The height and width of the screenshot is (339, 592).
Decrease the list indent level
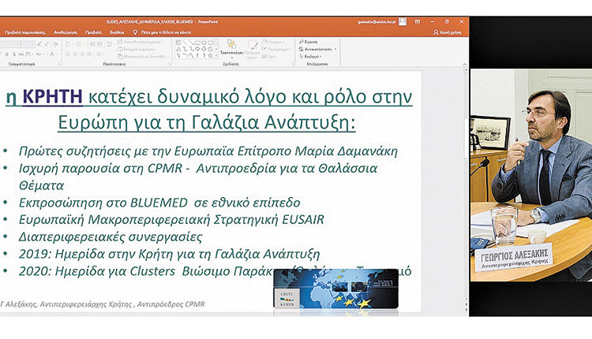[x=92, y=44]
